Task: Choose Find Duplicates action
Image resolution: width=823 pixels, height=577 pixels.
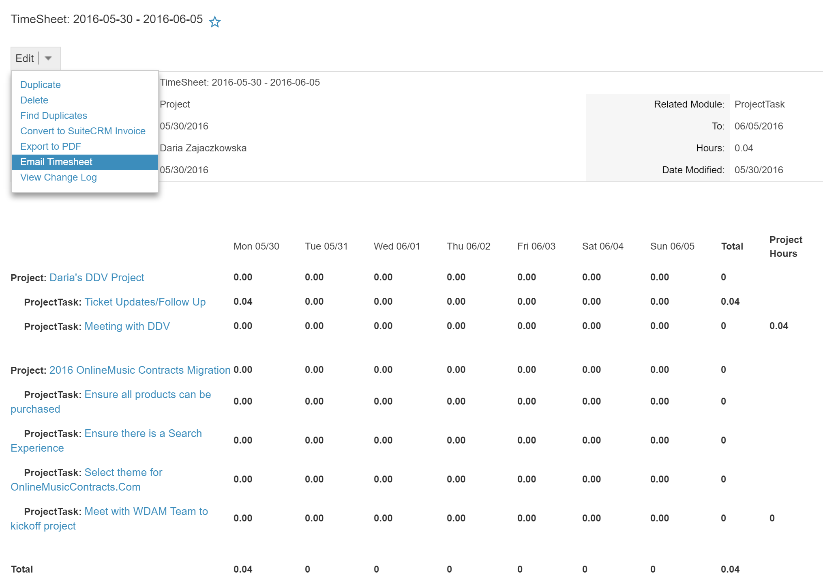Action: (54, 115)
